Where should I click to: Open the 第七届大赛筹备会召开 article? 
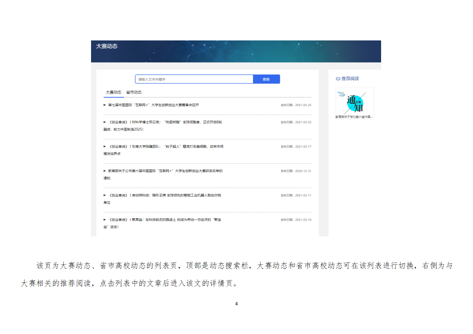pos(153,105)
